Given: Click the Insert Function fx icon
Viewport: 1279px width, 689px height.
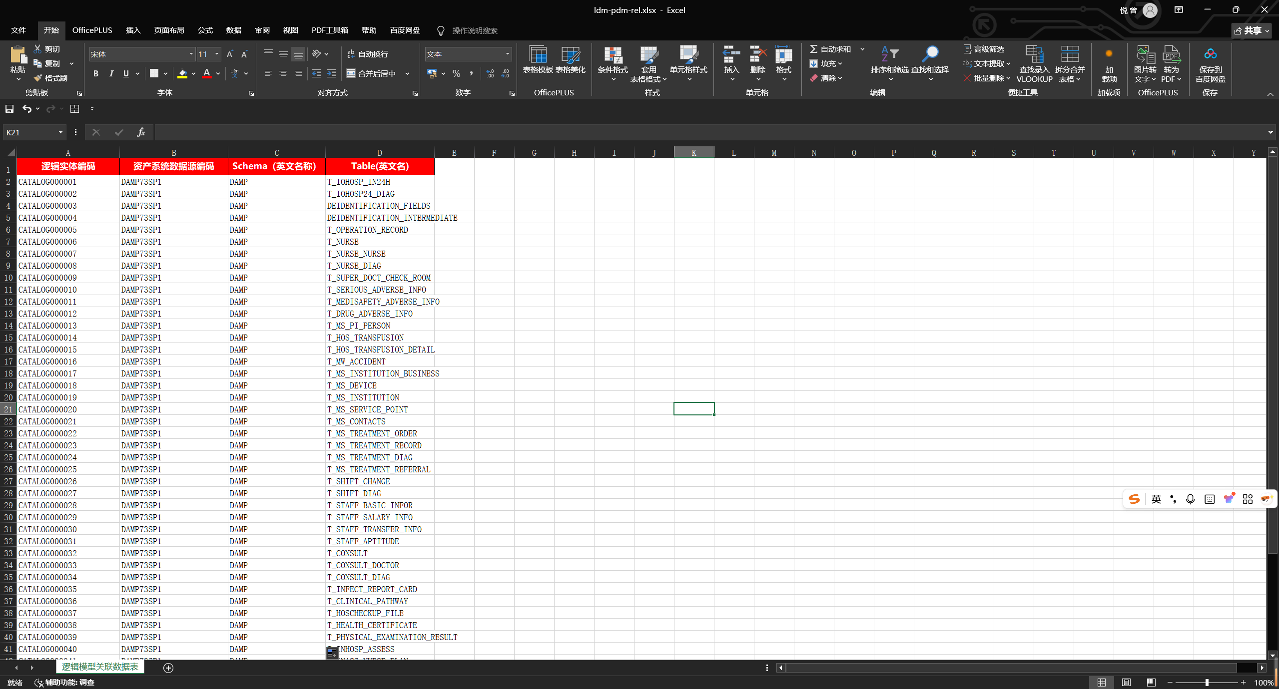Looking at the screenshot, I should click(141, 132).
